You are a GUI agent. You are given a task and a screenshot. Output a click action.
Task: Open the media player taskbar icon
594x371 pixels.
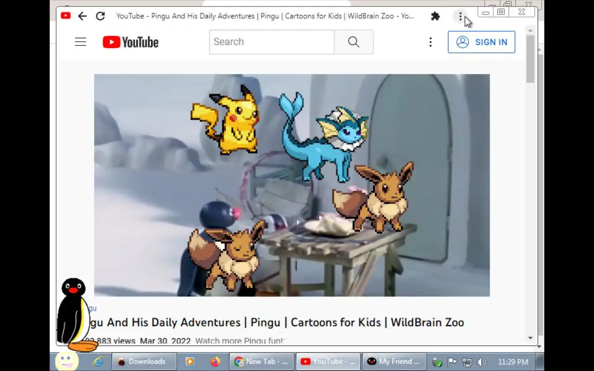190,362
